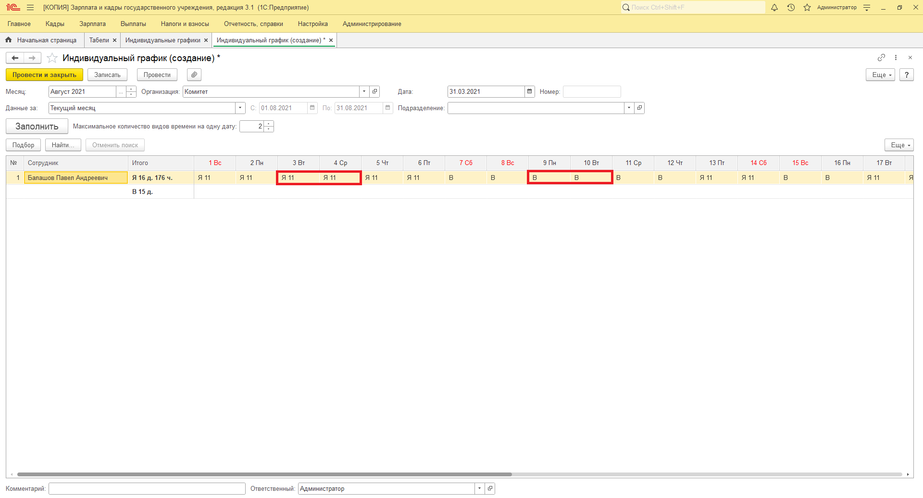Focus the Комментарий input field
Viewport: 923px width, 498px height.
tap(147, 488)
